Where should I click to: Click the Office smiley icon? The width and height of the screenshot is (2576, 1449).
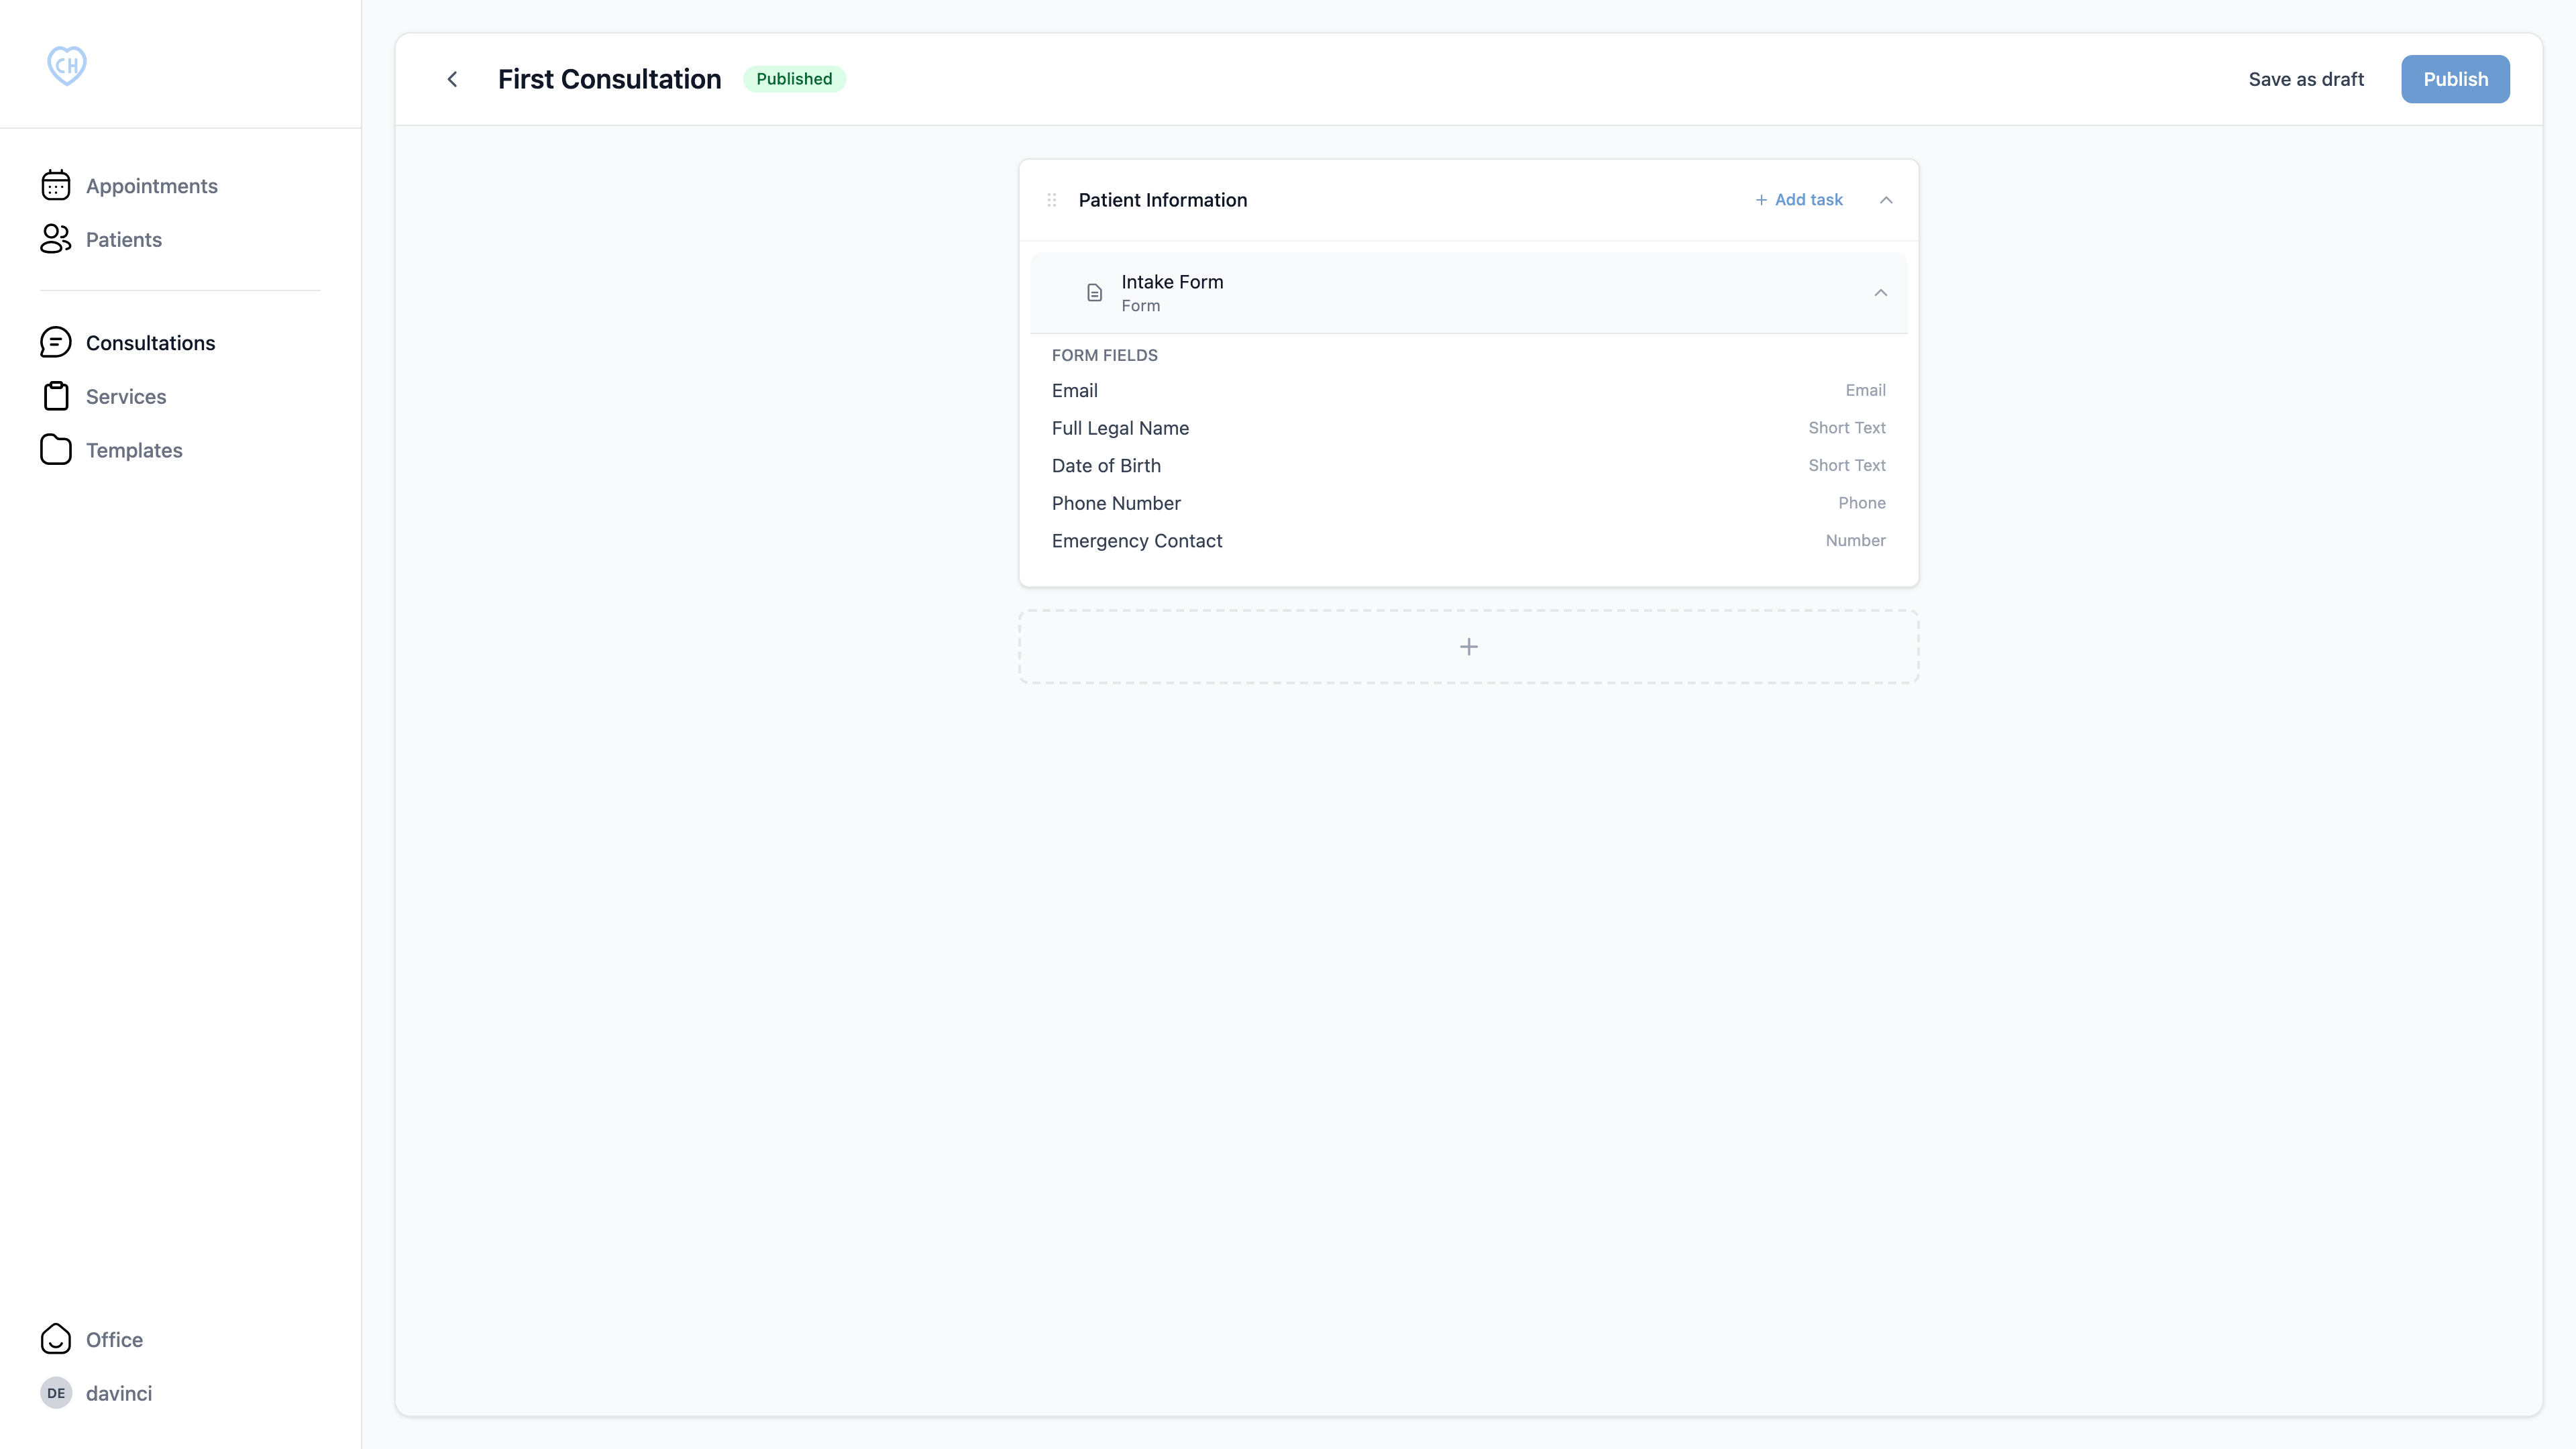pyautogui.click(x=56, y=1339)
